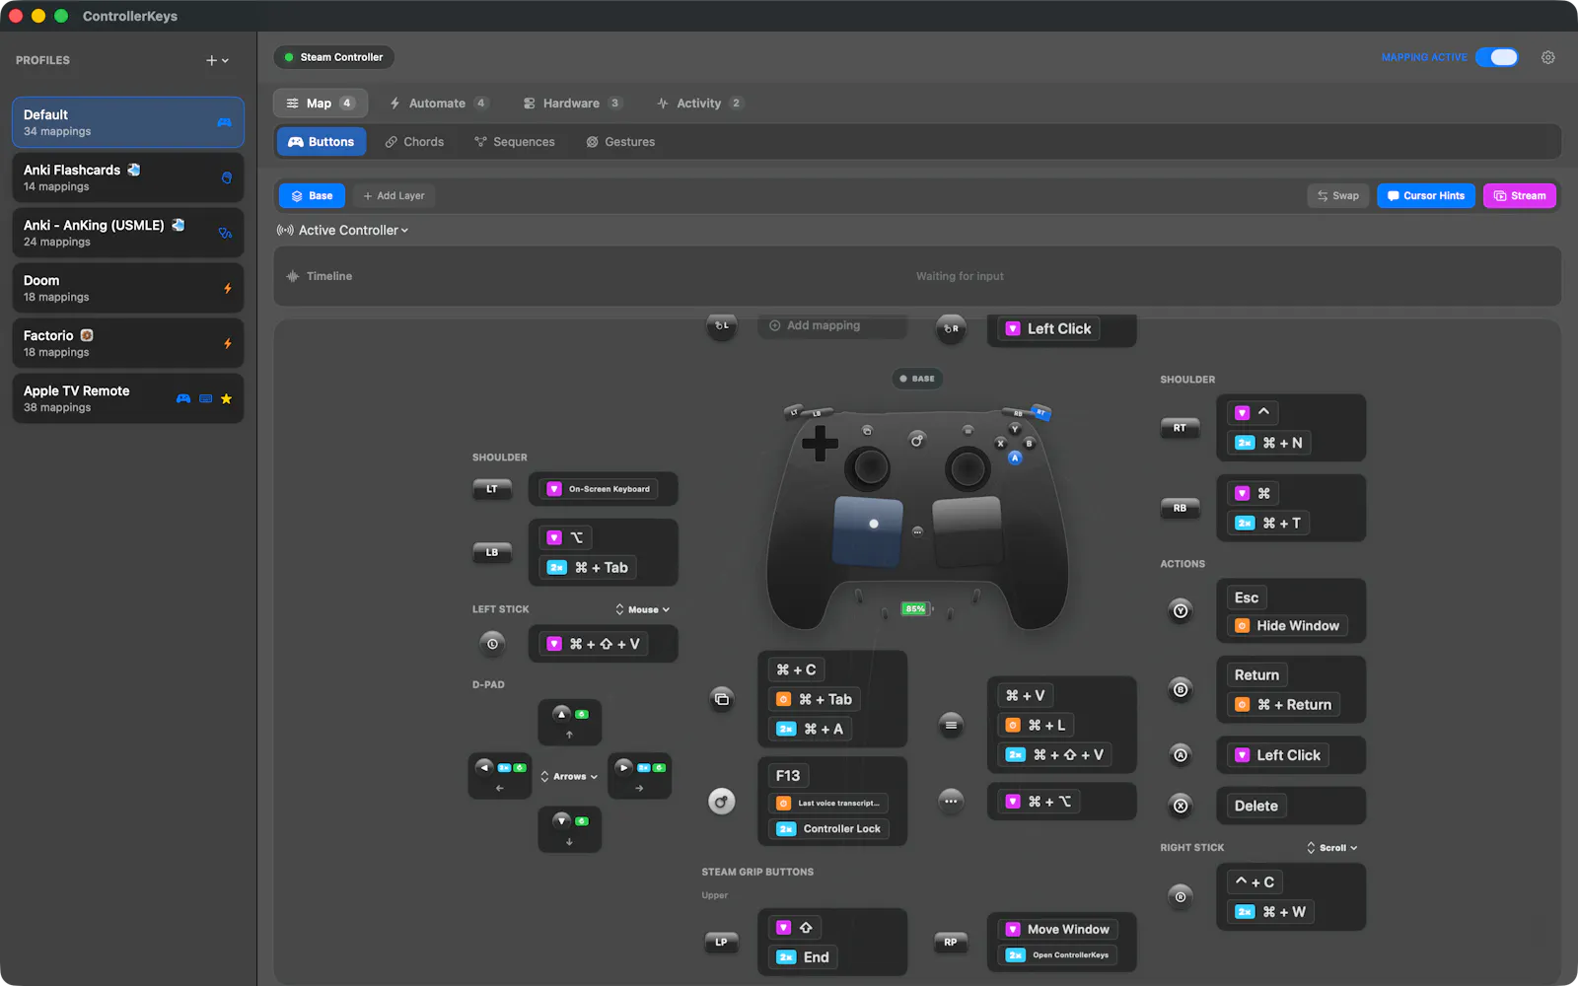1578x986 pixels.
Task: Click the Steam logo button icon
Action: [722, 802]
